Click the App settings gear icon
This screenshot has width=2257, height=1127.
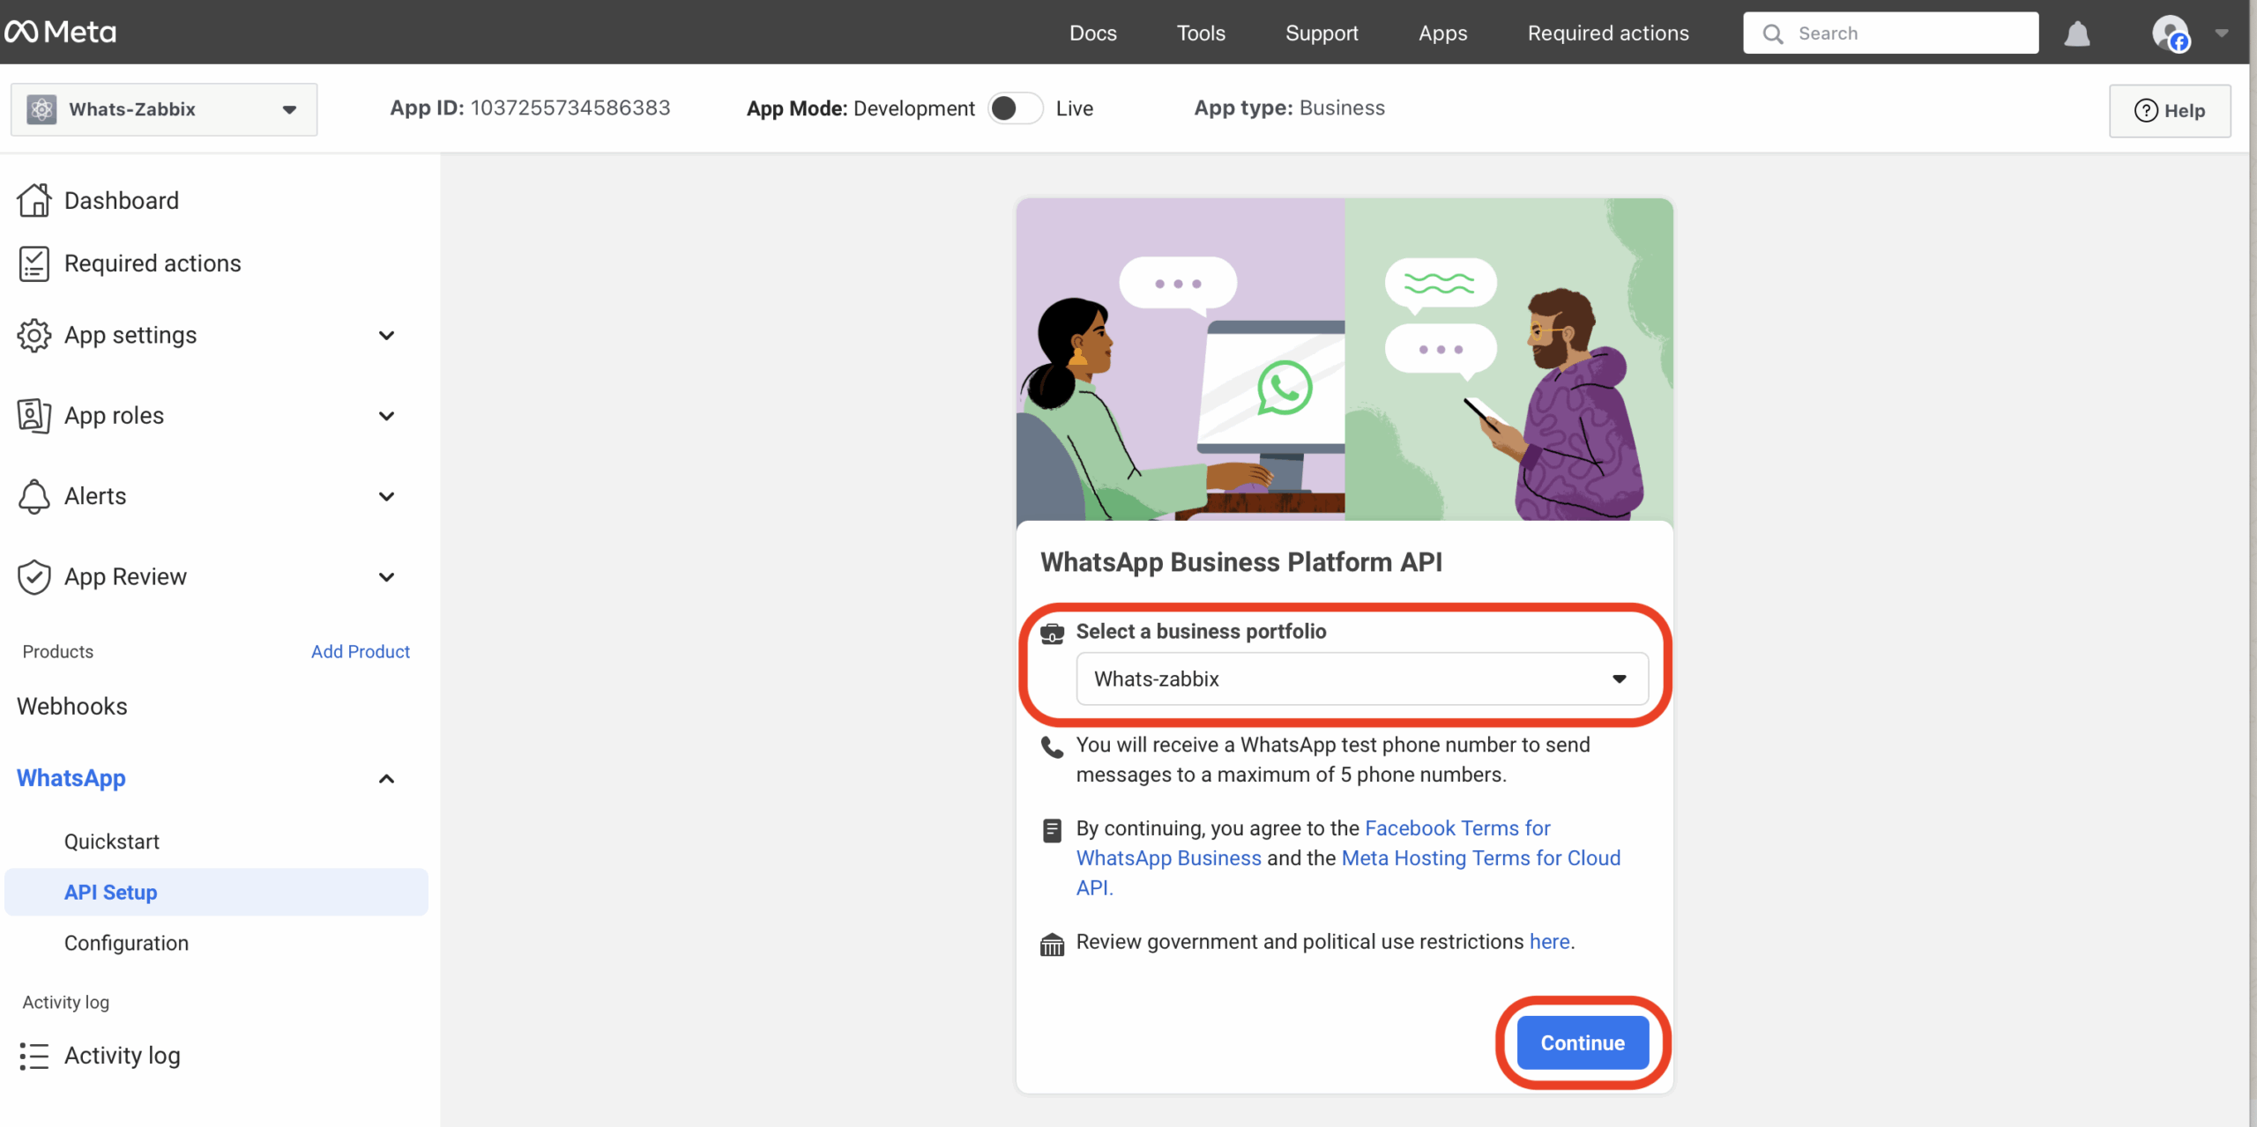pyautogui.click(x=34, y=335)
